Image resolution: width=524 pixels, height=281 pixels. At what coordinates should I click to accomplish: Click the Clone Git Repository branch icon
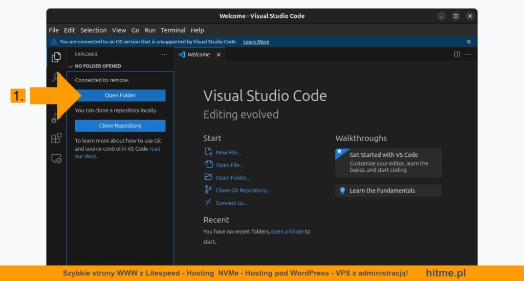pyautogui.click(x=208, y=190)
